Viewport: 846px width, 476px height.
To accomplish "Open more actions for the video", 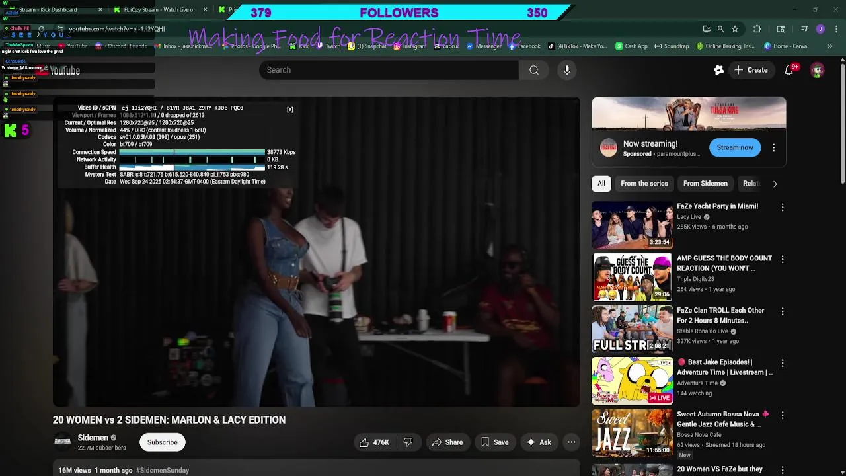I will pyautogui.click(x=571, y=442).
